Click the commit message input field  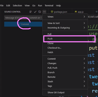coord(23,18)
